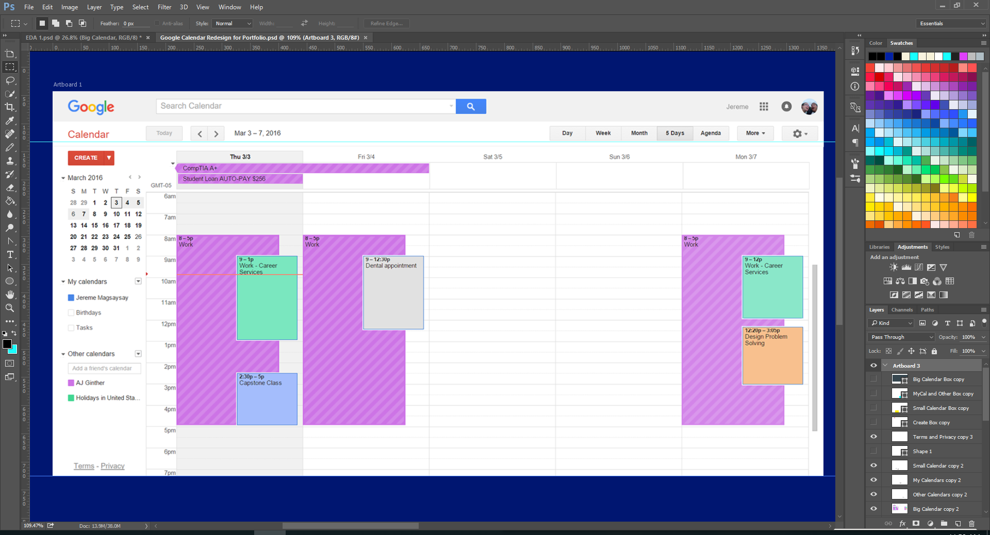Image resolution: width=990 pixels, height=535 pixels.
Task: Hide the Terms and Privacy copy 3 layer
Action: [x=873, y=437]
